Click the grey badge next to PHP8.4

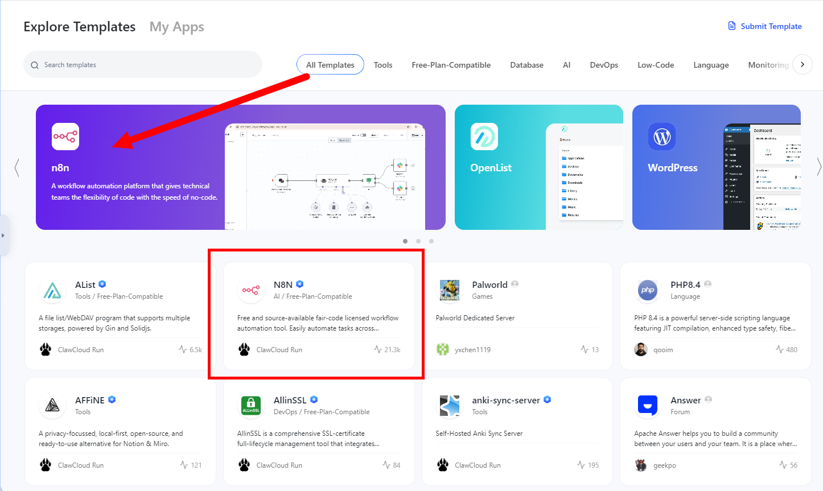click(x=708, y=284)
